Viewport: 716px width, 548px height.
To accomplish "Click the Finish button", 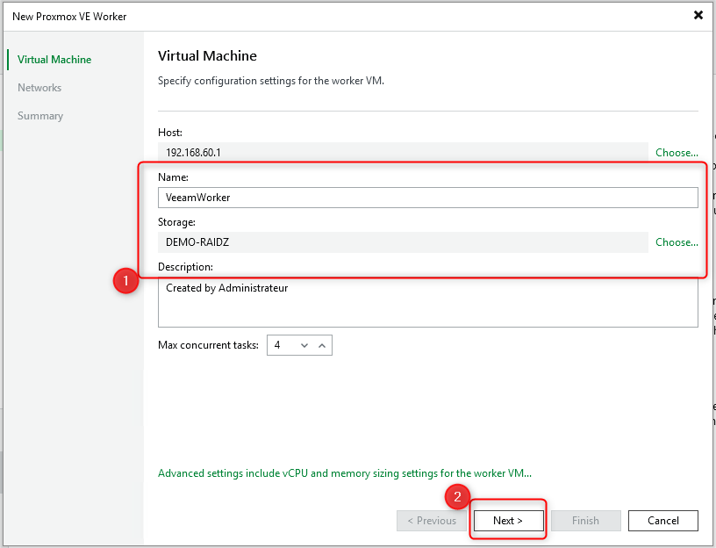I will (585, 520).
